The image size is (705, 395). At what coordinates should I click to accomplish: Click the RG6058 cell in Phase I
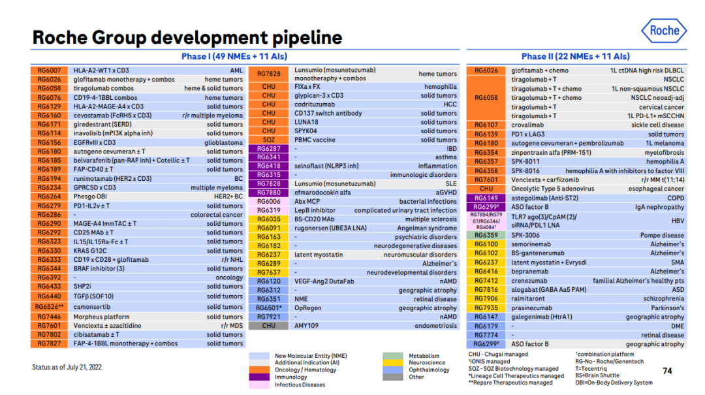click(x=49, y=89)
